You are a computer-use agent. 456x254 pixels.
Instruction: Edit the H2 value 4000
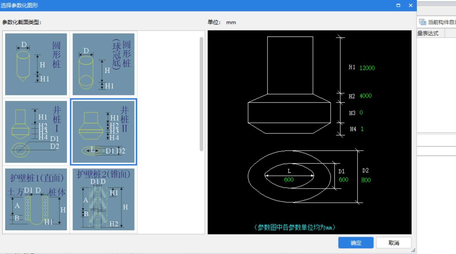click(366, 96)
